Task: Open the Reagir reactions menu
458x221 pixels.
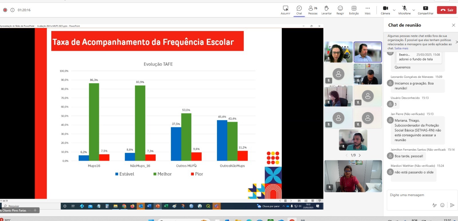Action: pyautogui.click(x=340, y=10)
